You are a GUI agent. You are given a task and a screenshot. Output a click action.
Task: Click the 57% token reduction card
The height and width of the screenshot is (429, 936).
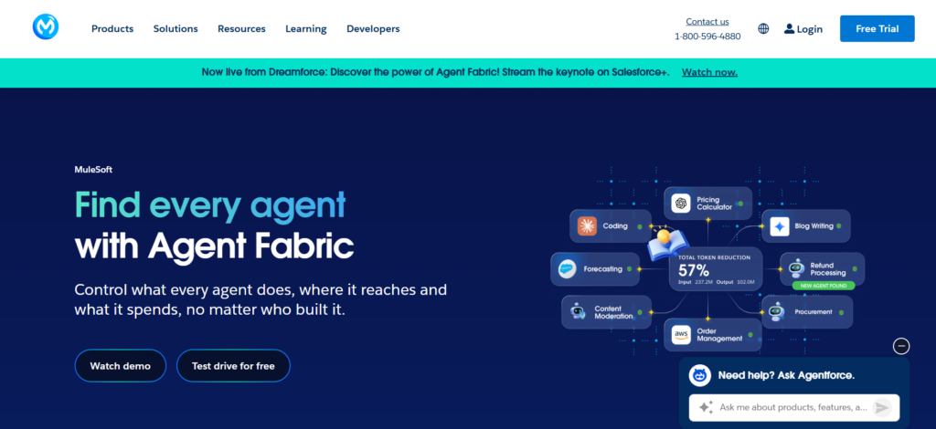tap(717, 268)
